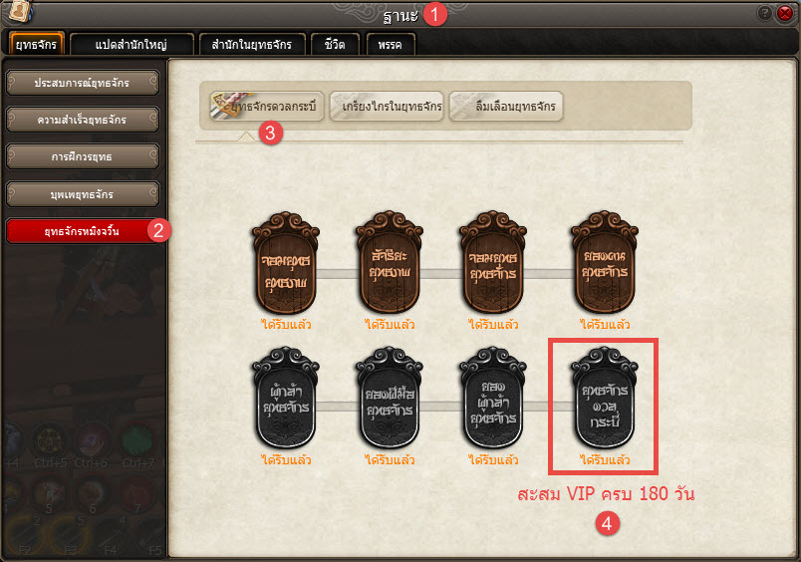Open the พรรค tab
This screenshot has height=562, width=801.
(391, 44)
